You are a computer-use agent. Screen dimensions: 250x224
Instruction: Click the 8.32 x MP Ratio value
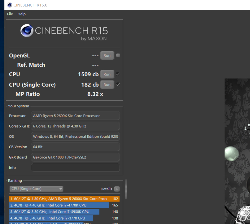[x=95, y=94]
